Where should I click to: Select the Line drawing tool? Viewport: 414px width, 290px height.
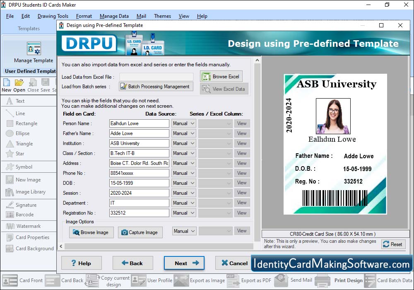click(x=15, y=113)
